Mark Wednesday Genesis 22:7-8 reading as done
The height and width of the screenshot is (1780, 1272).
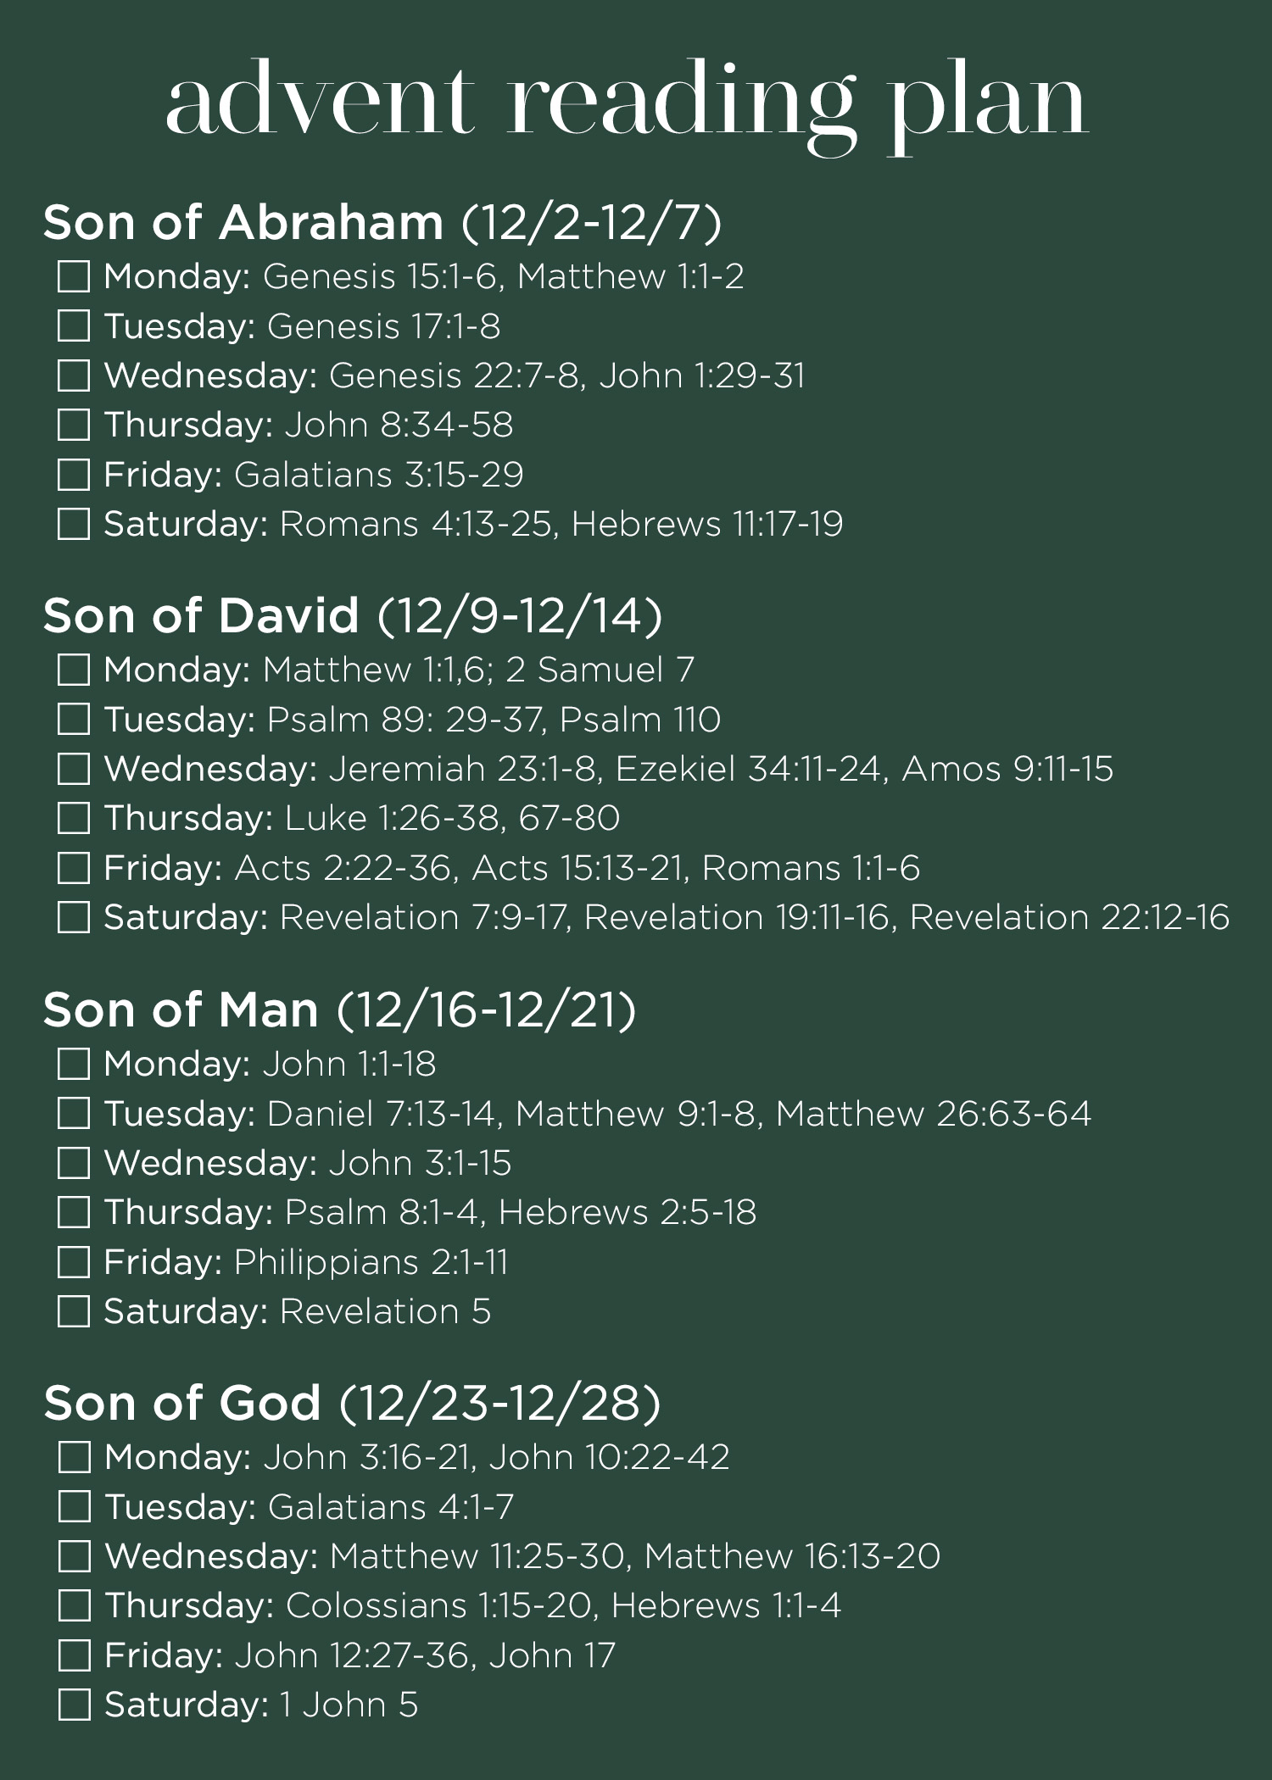tap(74, 375)
